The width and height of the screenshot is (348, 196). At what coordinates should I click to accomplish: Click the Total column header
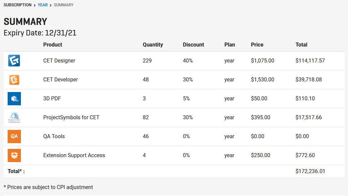pyautogui.click(x=301, y=45)
